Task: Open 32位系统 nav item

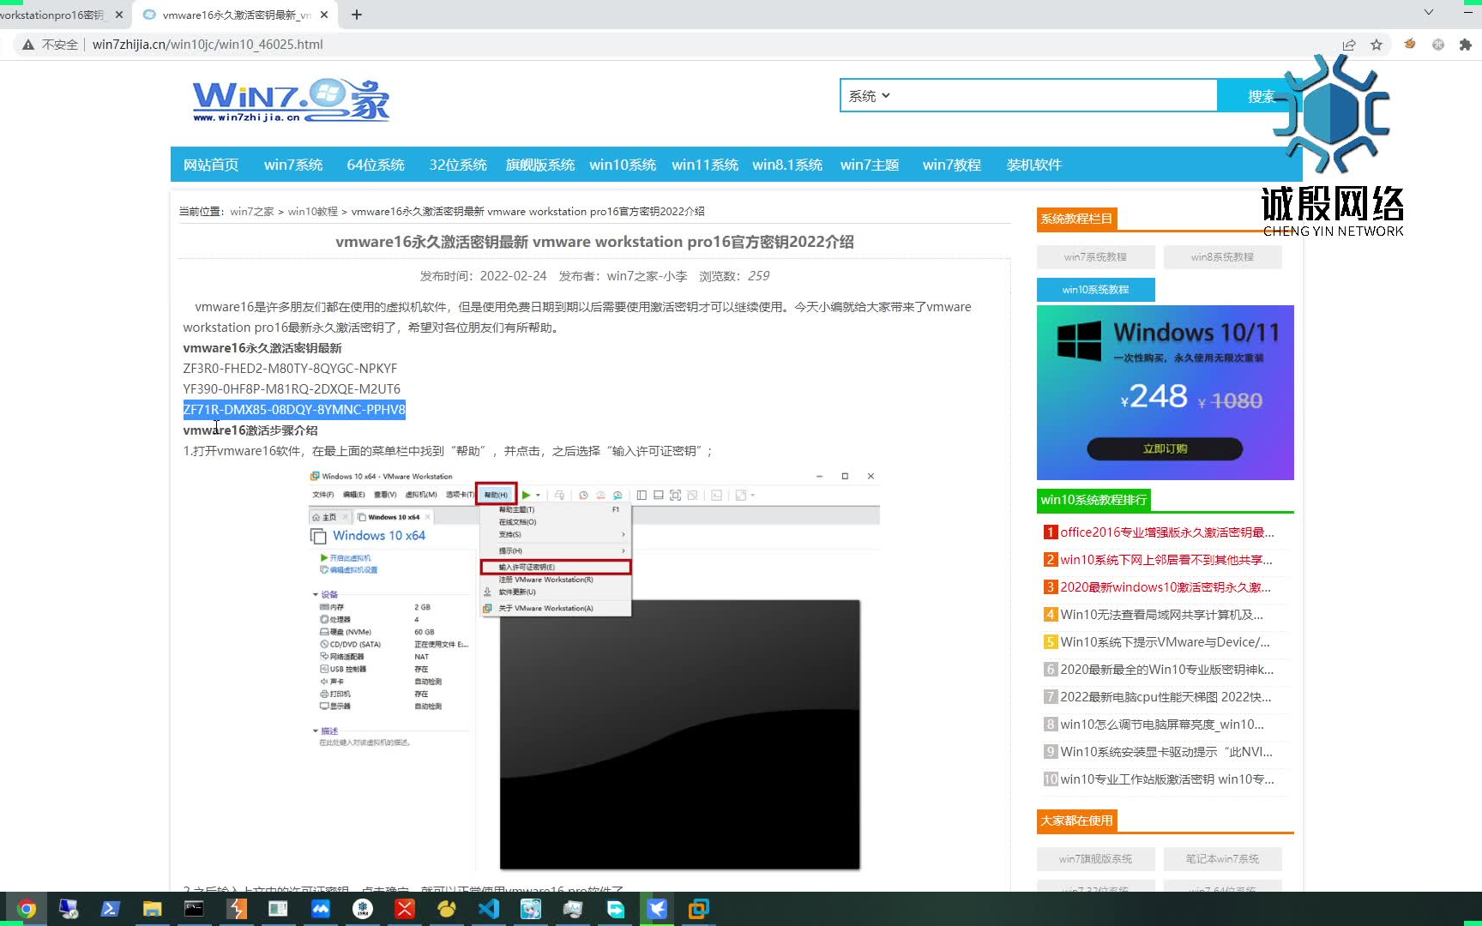Action: click(x=458, y=165)
